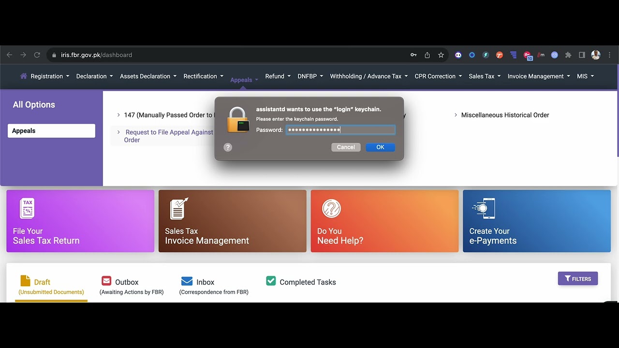
Task: Click the browser forward arrow
Action: pyautogui.click(x=23, y=55)
